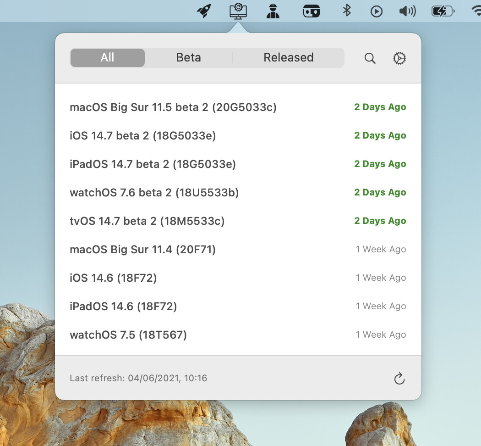Switch to the Released tab
The height and width of the screenshot is (446, 481).
coord(288,58)
